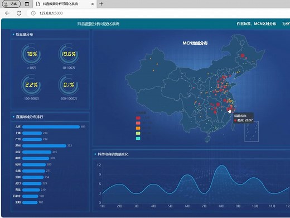The image size is (290, 218).
Task: Click the 杭州 row label
Action: (18, 164)
